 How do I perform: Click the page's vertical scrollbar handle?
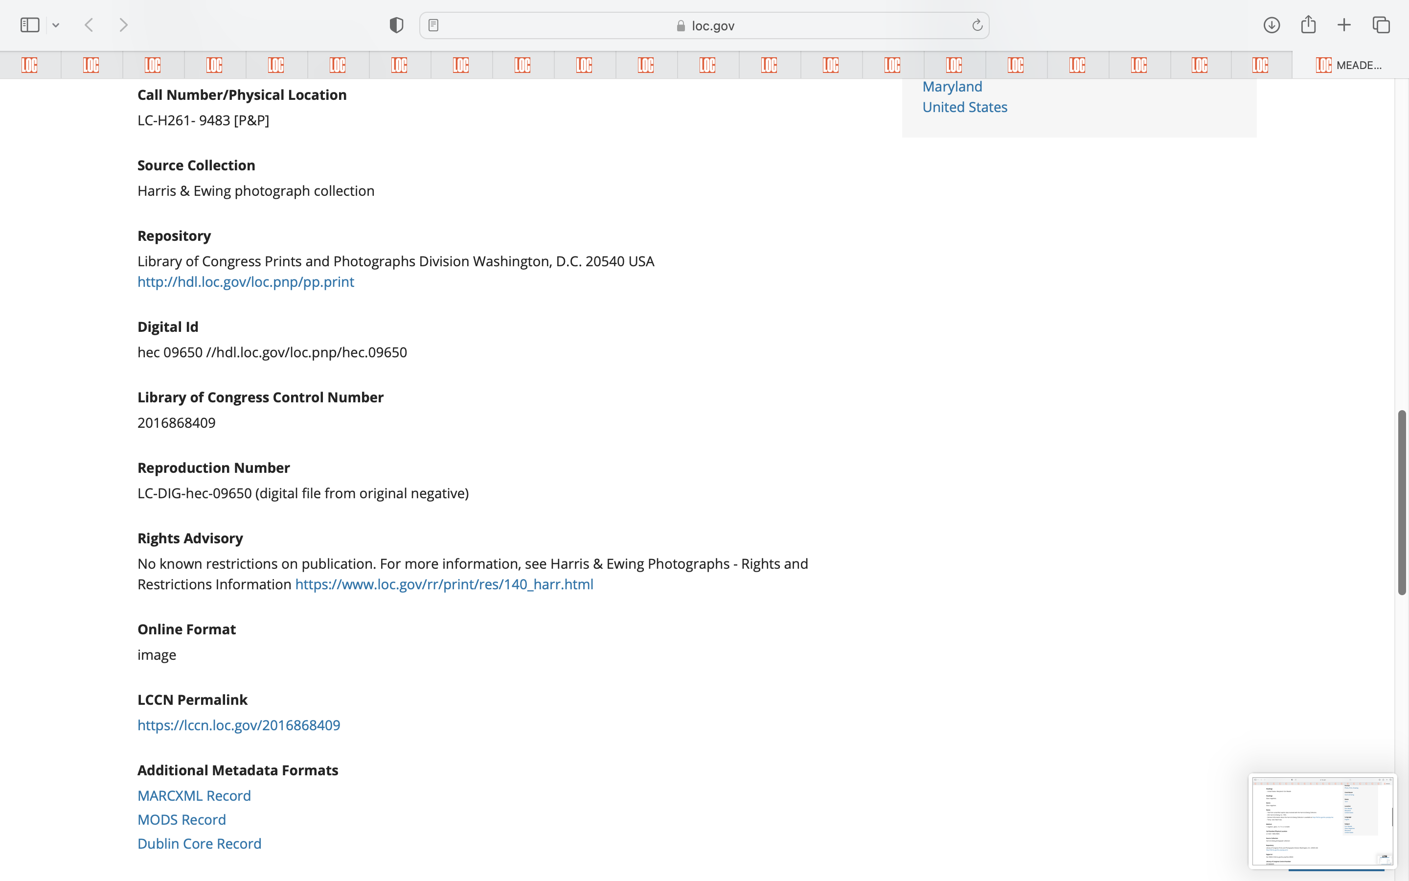click(x=1402, y=502)
